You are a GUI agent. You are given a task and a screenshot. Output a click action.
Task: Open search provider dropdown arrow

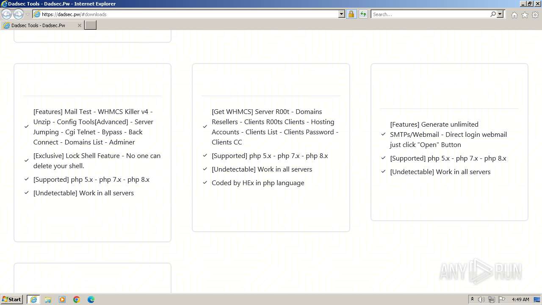500,14
